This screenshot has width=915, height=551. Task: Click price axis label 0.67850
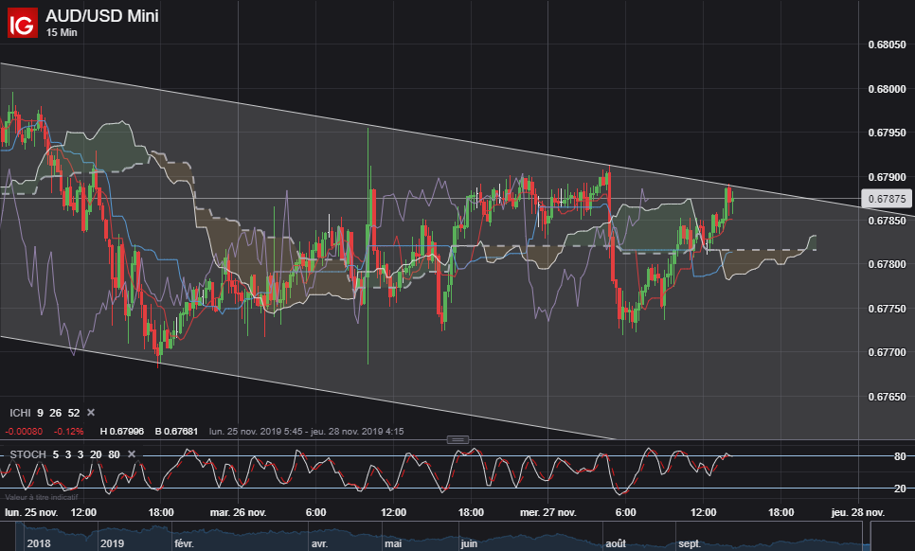point(887,221)
